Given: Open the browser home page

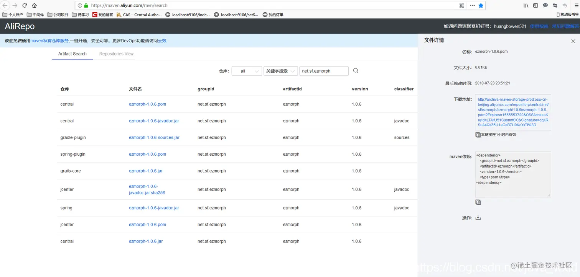Looking at the screenshot, I should point(35,5).
